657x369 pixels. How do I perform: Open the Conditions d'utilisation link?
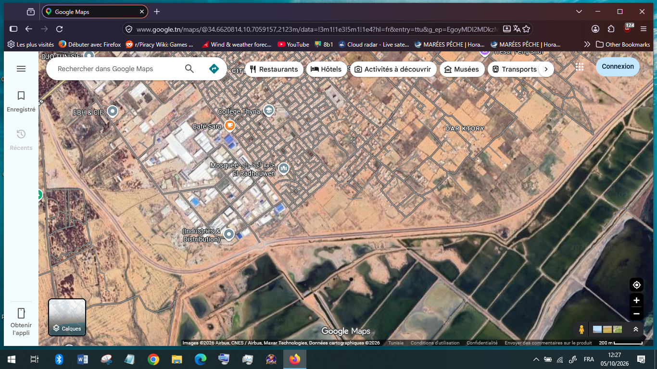tap(435, 343)
